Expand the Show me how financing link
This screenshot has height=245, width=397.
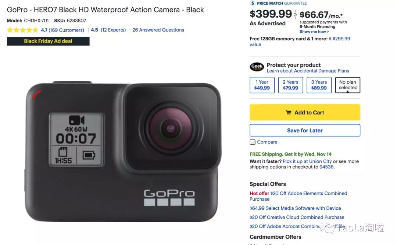click(x=314, y=32)
